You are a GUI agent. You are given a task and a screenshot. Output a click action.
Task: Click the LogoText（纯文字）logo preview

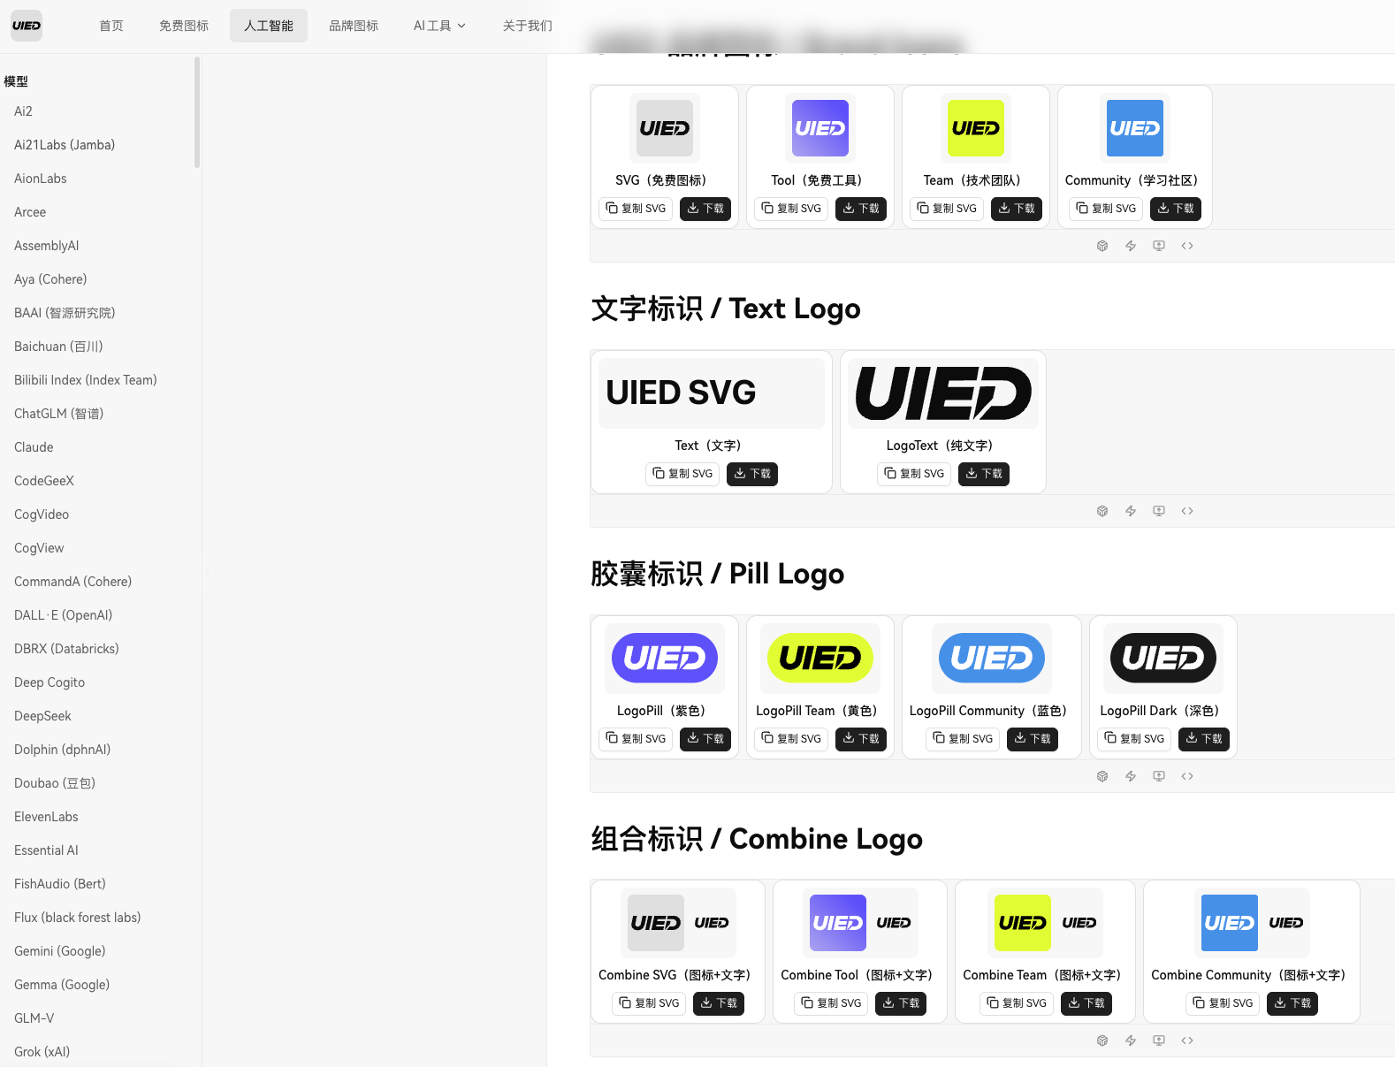pyautogui.click(x=943, y=393)
